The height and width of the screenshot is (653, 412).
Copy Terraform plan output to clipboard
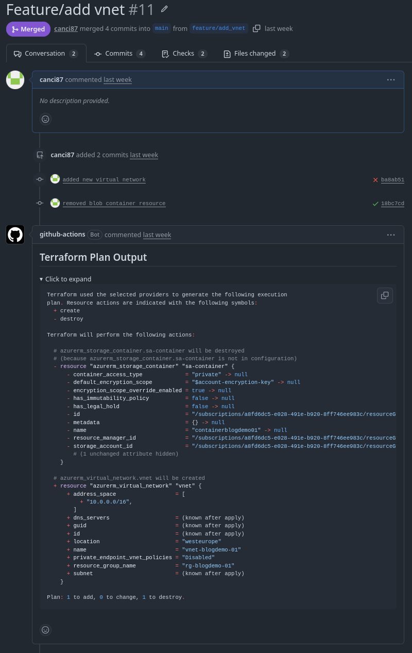point(385,295)
